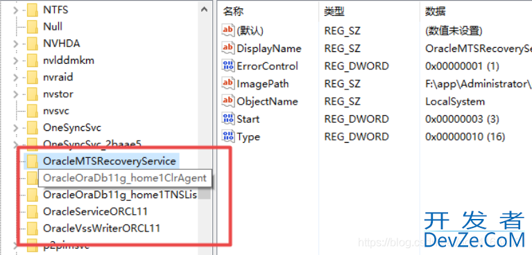Image resolution: width=532 pixels, height=255 pixels.
Task: Expand the nvlddmkm tree node
Action: [15, 61]
